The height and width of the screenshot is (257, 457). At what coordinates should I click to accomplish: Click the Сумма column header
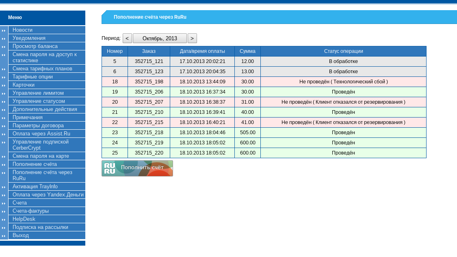(247, 51)
